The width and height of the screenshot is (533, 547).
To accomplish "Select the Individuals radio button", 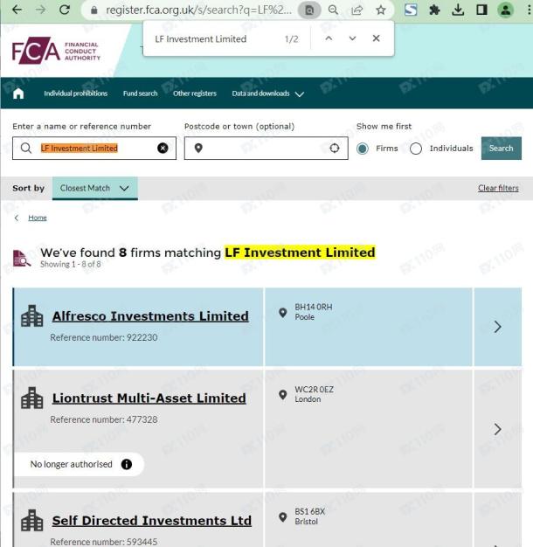I will point(416,149).
